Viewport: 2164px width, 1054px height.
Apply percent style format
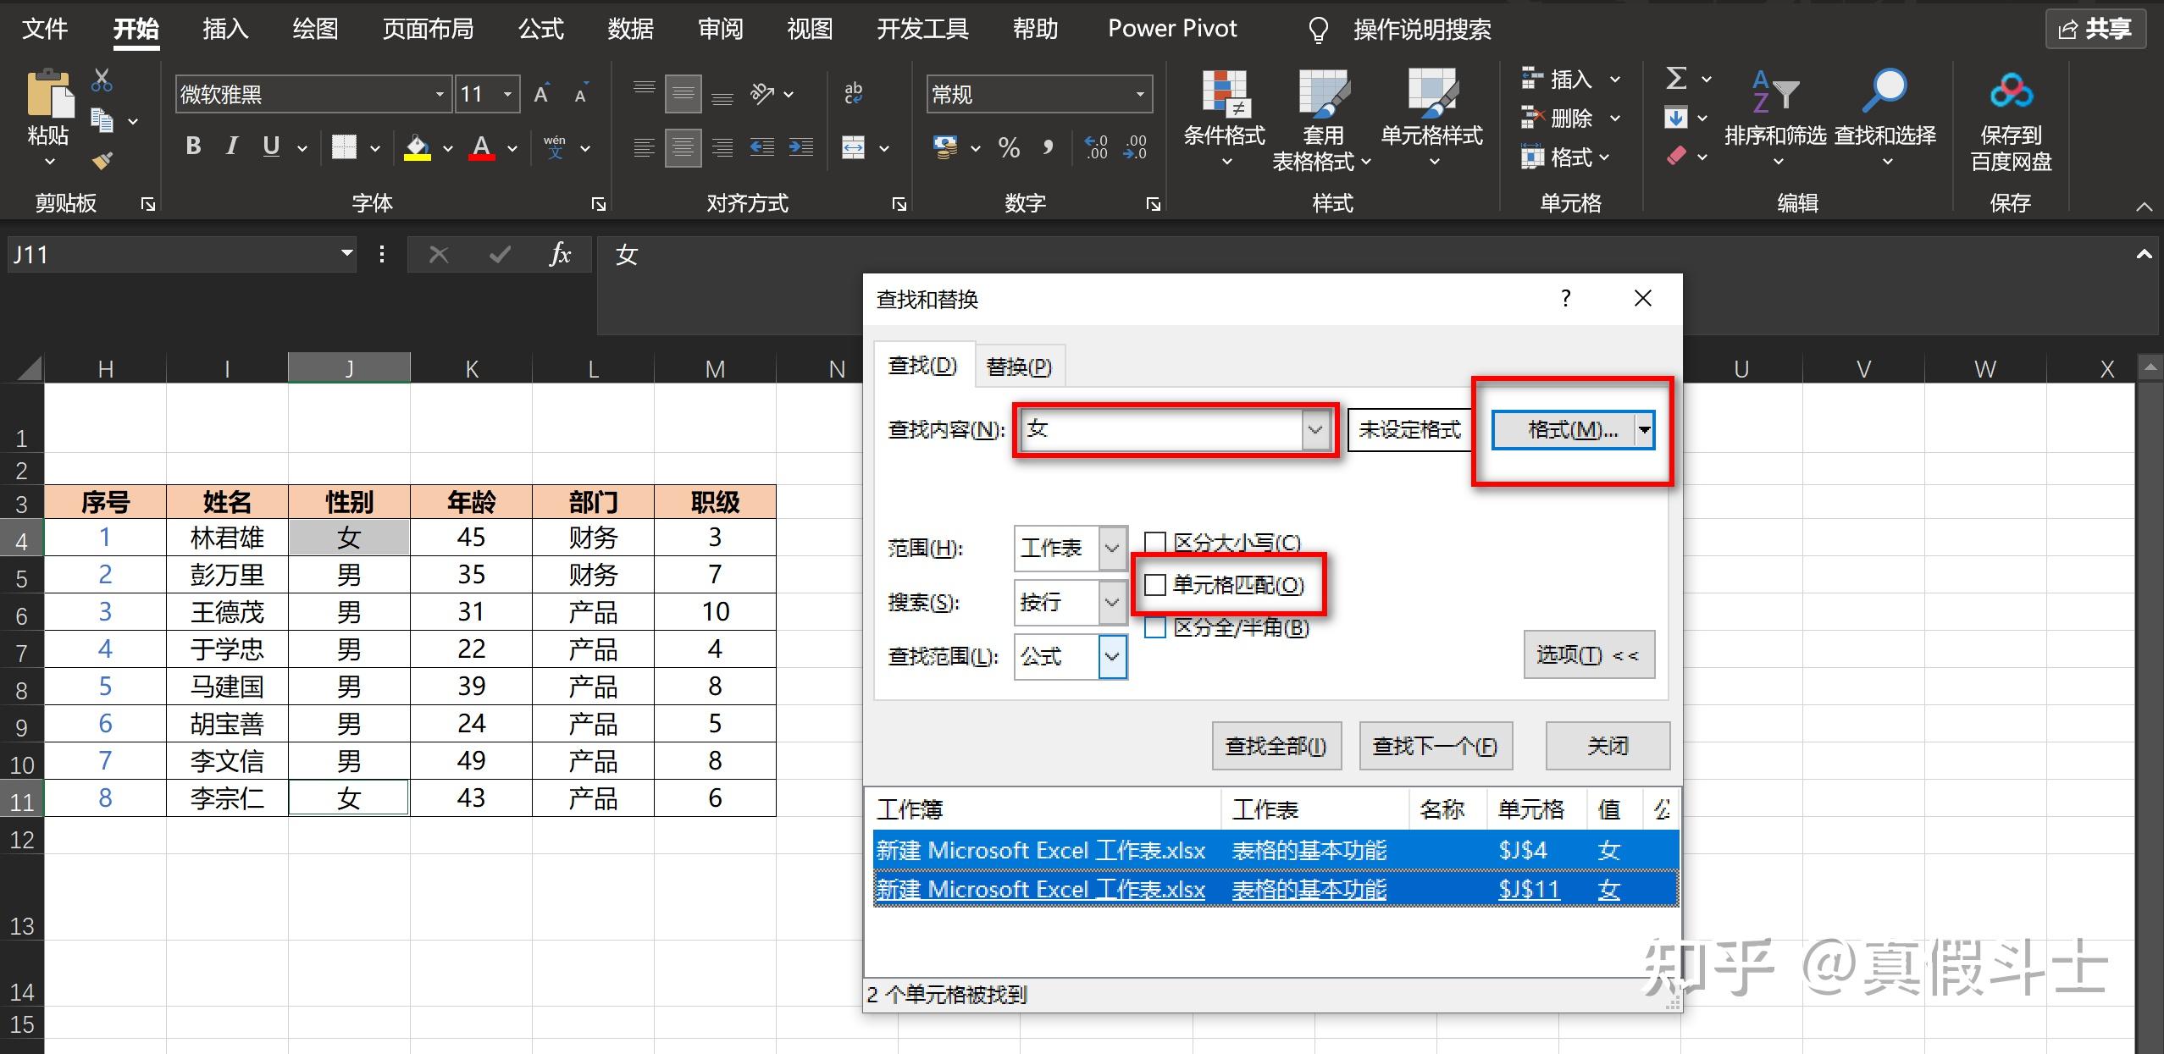pos(1009,148)
